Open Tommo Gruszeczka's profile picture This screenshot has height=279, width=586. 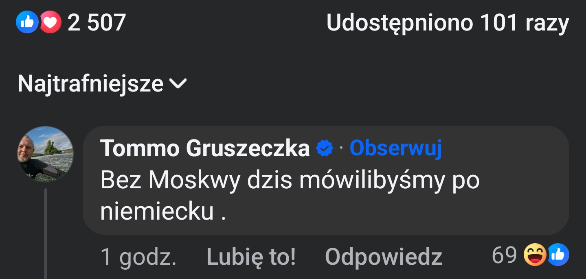click(45, 154)
